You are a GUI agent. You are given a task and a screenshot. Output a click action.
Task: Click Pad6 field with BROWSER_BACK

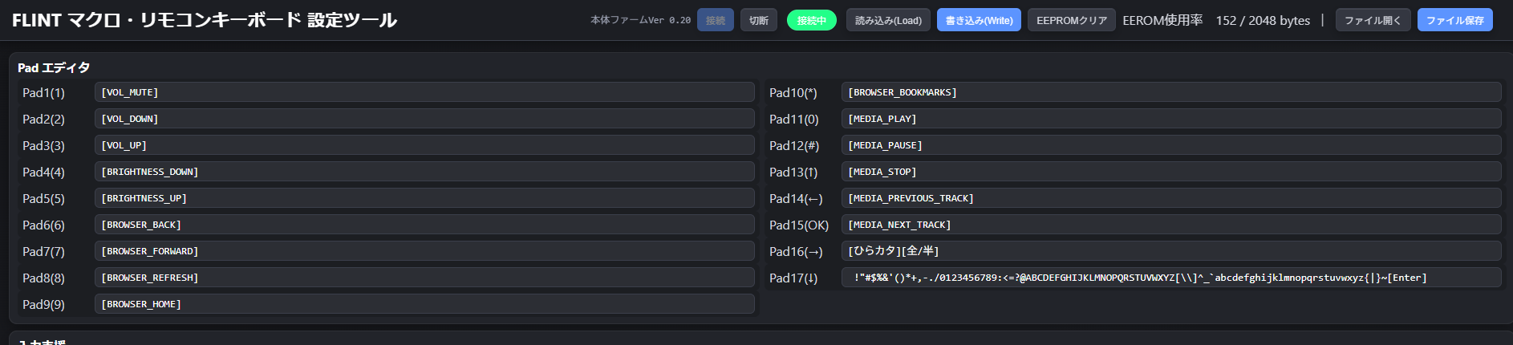point(424,225)
